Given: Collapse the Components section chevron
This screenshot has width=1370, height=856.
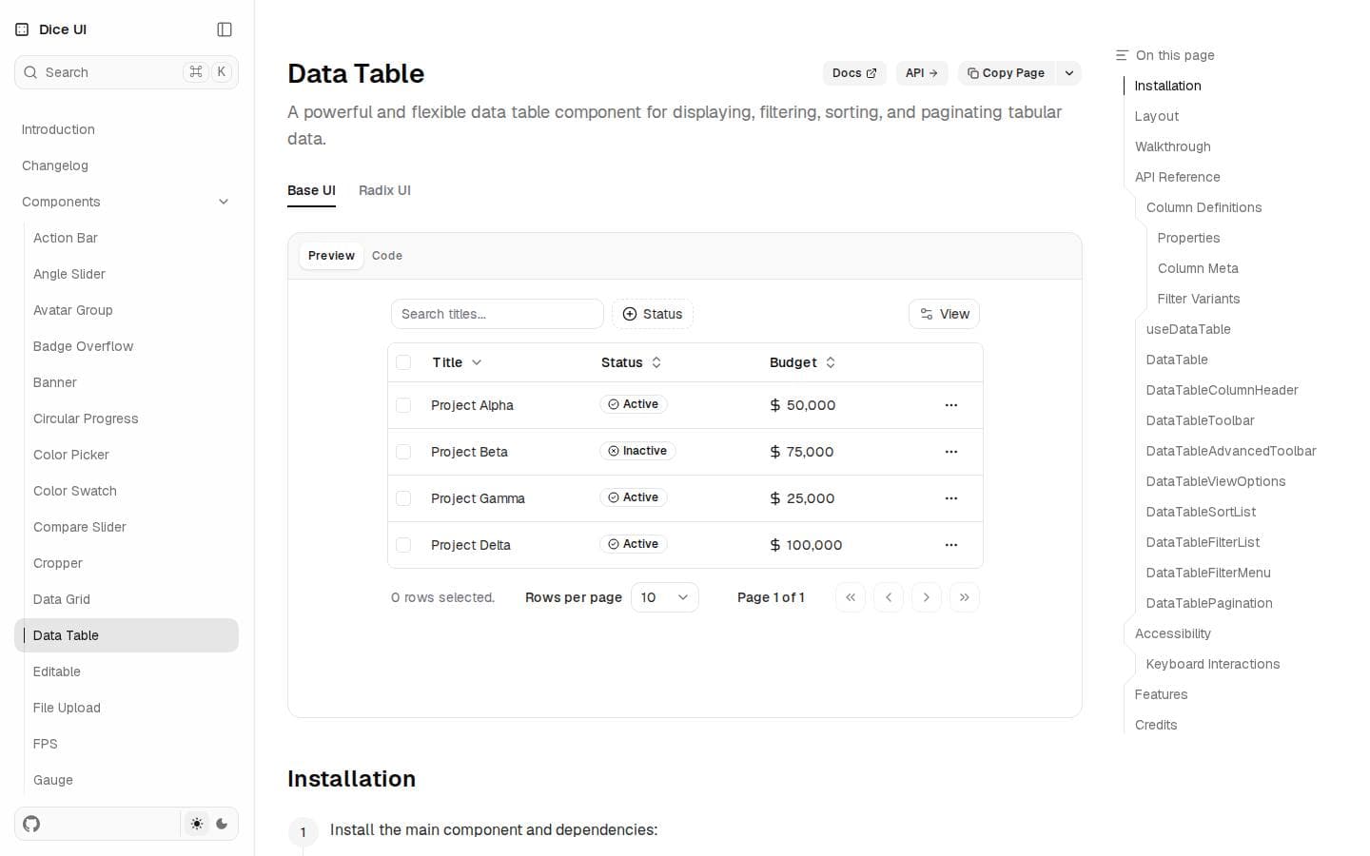Looking at the screenshot, I should (224, 202).
